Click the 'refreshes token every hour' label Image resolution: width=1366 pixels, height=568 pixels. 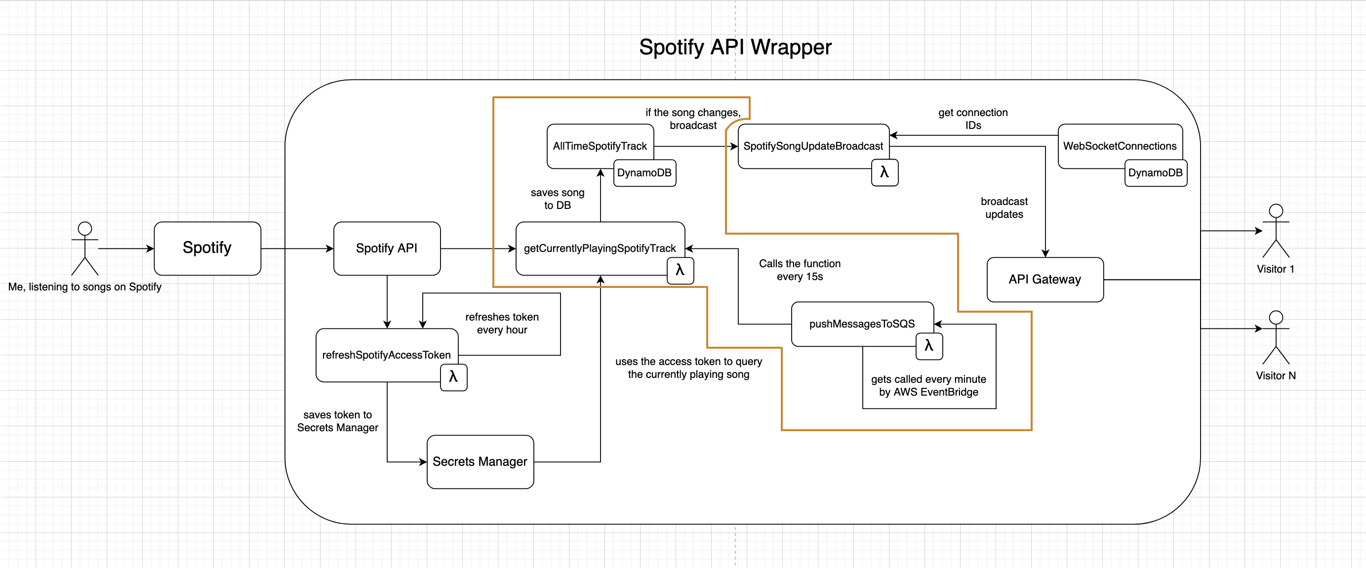pos(502,324)
